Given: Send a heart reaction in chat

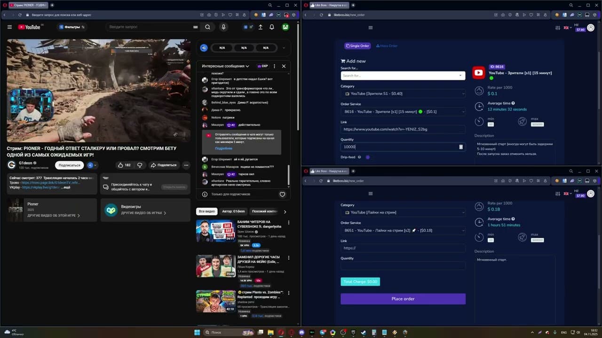Looking at the screenshot, I should pos(282,194).
